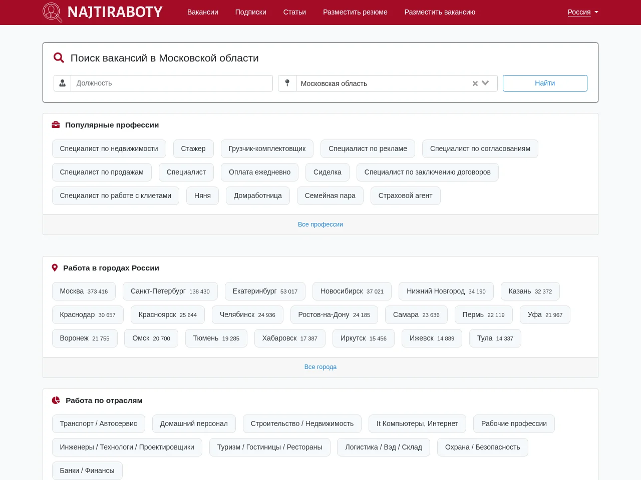Image resolution: width=641 pixels, height=480 pixels.
Task: Select Строительство / Недвижимость industry
Action: (x=302, y=424)
